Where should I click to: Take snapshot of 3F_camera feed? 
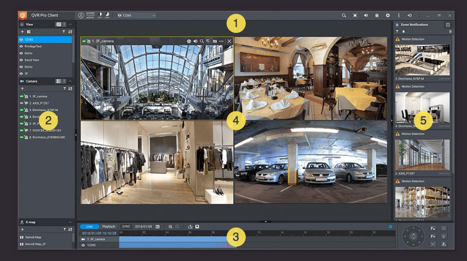pyautogui.click(x=215, y=41)
